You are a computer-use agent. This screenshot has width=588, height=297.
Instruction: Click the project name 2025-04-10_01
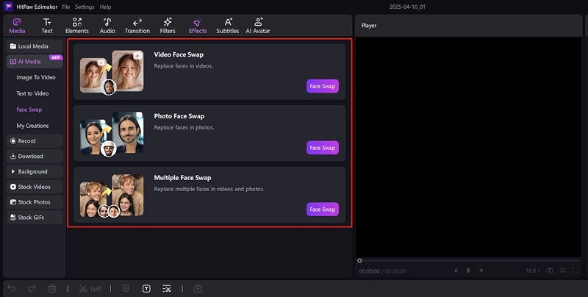(407, 7)
